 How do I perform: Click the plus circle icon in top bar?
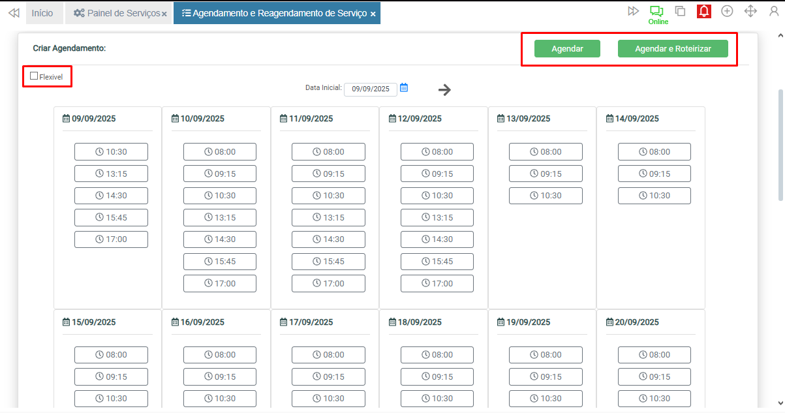727,11
